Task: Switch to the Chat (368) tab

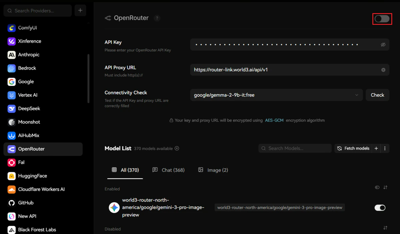Action: pyautogui.click(x=168, y=170)
